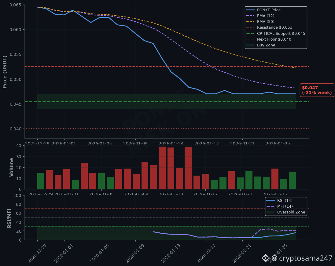Click the CRITICAL Support $0.045 legend entry
The width and height of the screenshot is (335, 266).
[x=276, y=34]
